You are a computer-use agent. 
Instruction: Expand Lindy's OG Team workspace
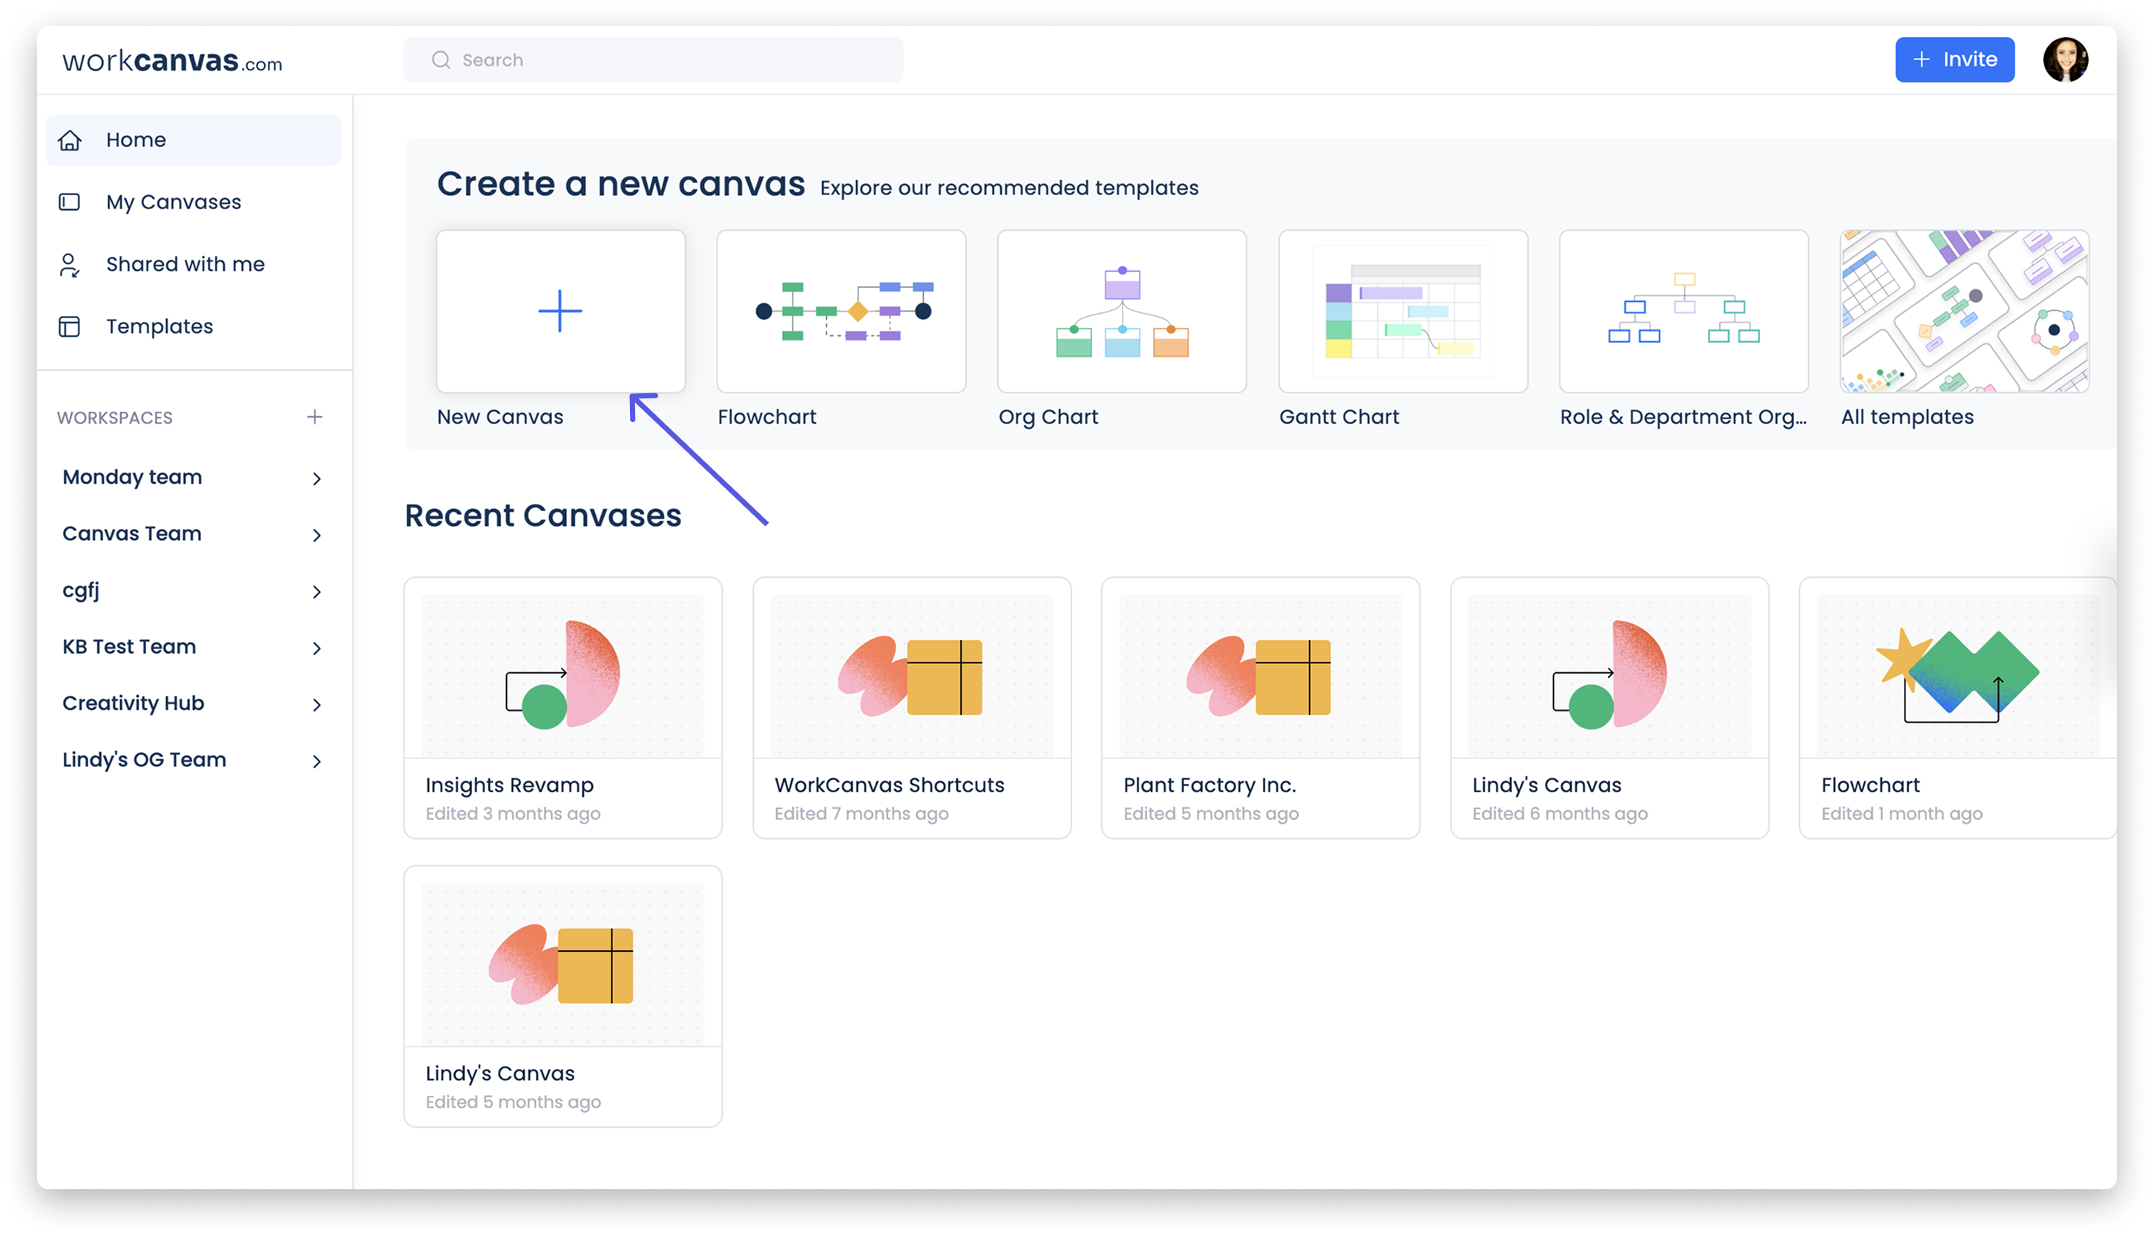(x=317, y=760)
